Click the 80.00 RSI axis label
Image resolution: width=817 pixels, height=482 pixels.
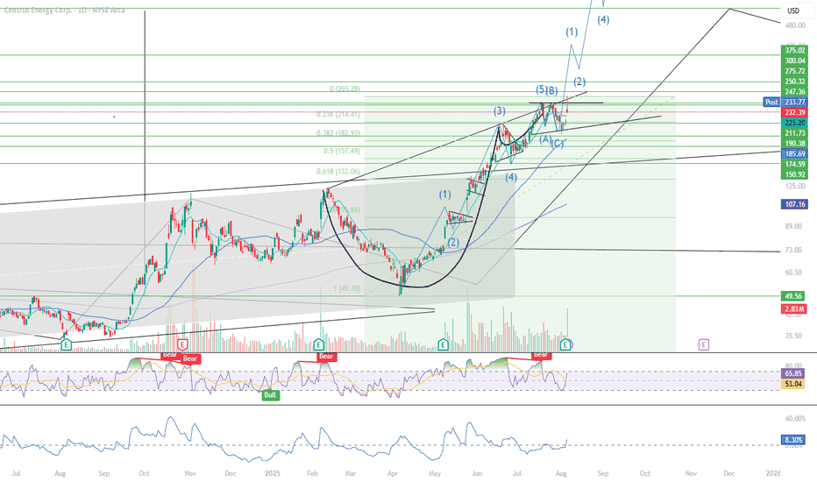(x=793, y=365)
